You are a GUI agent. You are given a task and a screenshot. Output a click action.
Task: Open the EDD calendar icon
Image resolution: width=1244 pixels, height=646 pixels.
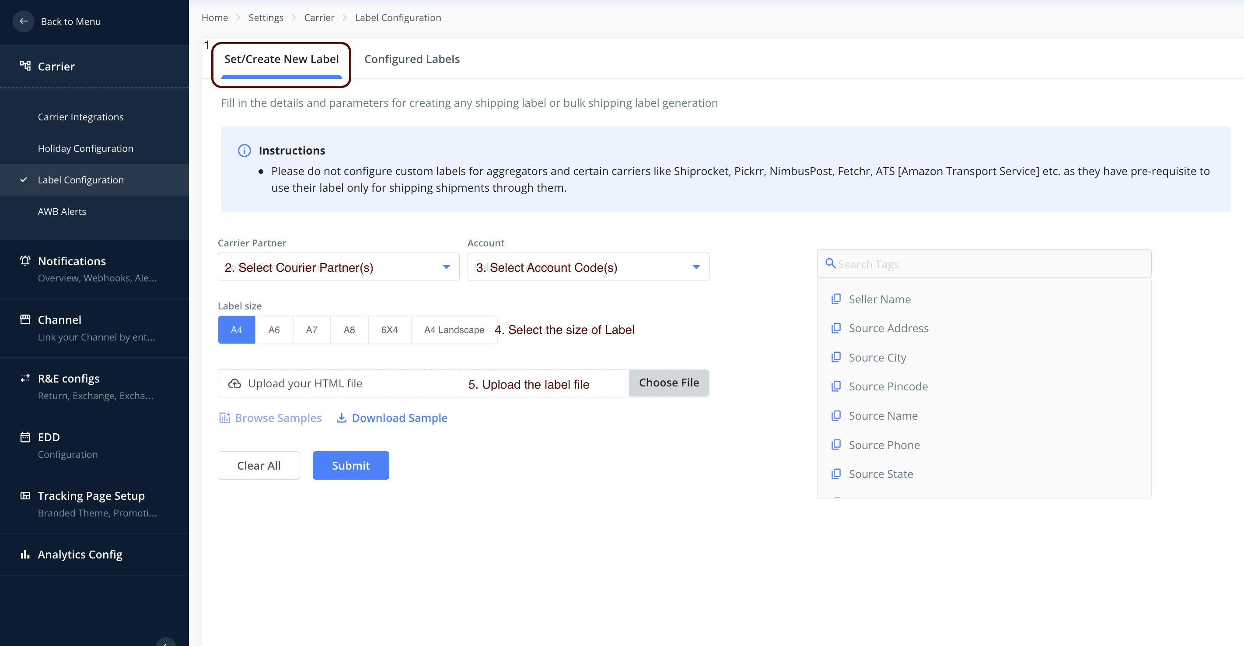(x=25, y=437)
